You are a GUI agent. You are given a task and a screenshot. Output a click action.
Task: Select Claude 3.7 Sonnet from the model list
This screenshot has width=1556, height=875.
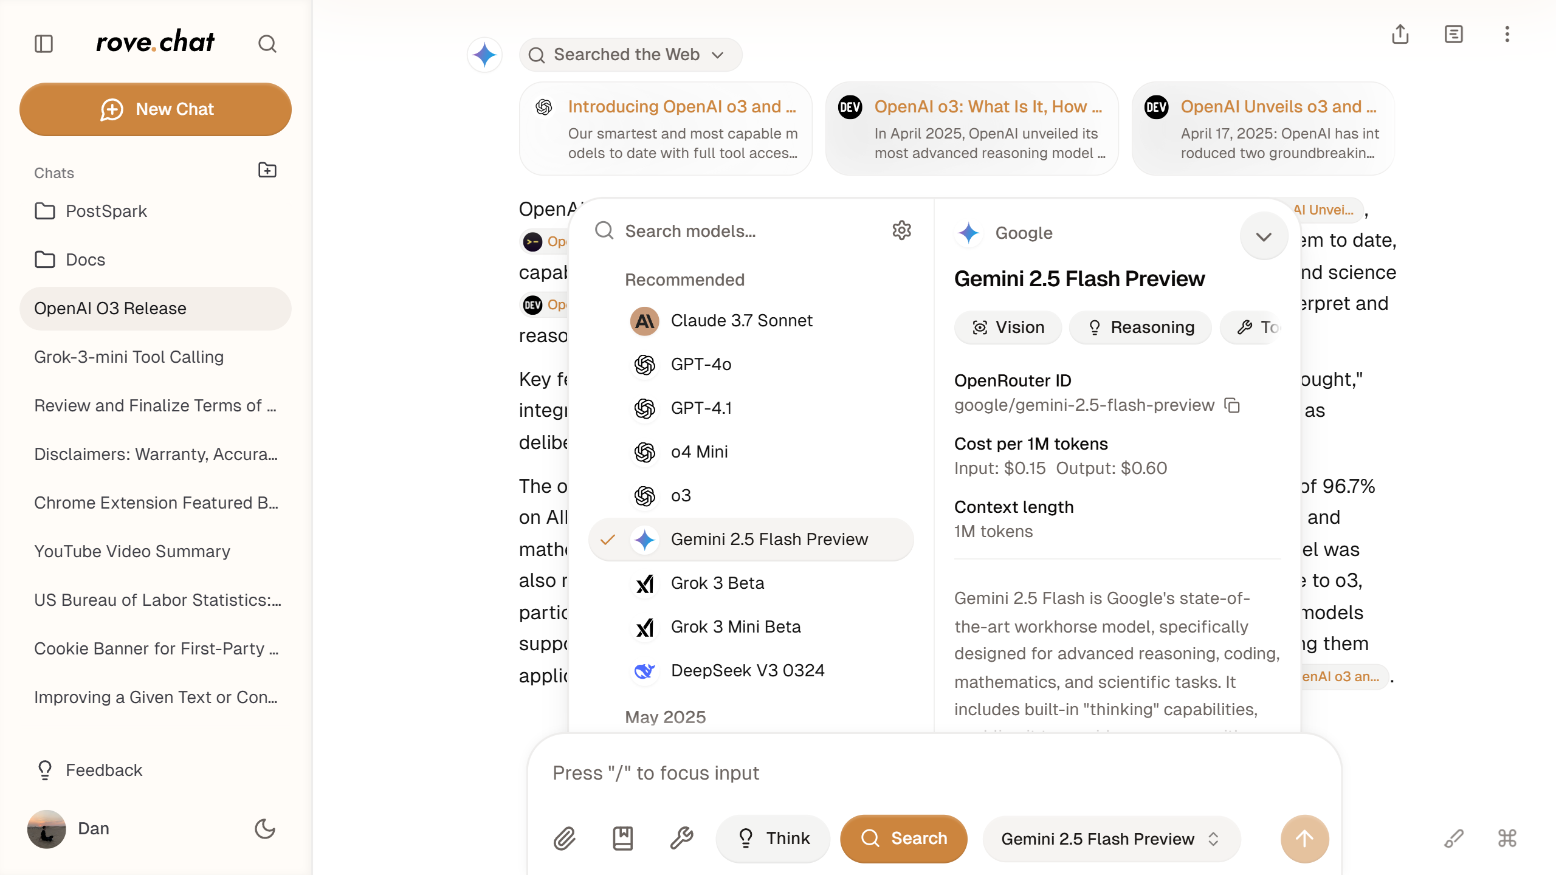(x=741, y=321)
